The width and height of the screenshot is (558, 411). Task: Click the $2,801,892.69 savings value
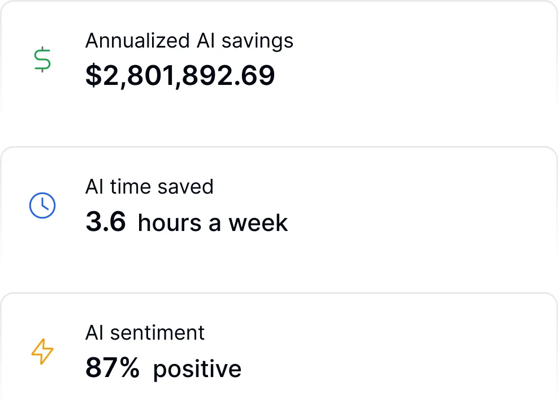click(x=180, y=76)
